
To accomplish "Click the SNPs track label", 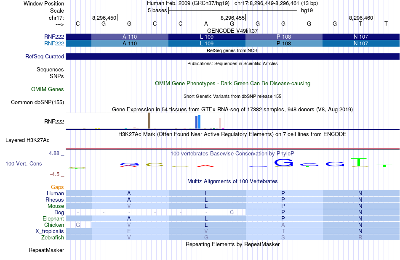I will 57,76.
